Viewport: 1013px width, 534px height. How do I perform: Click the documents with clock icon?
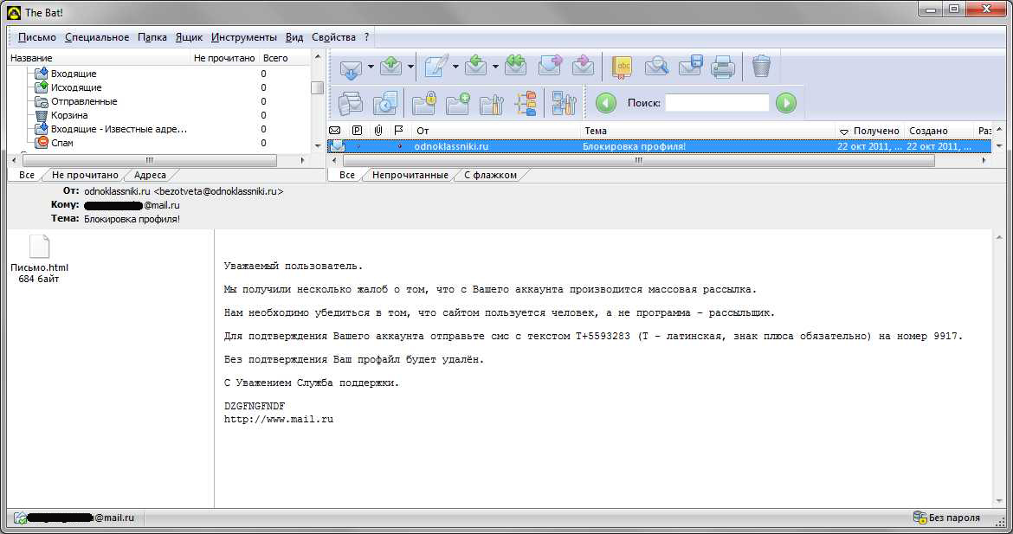[385, 103]
